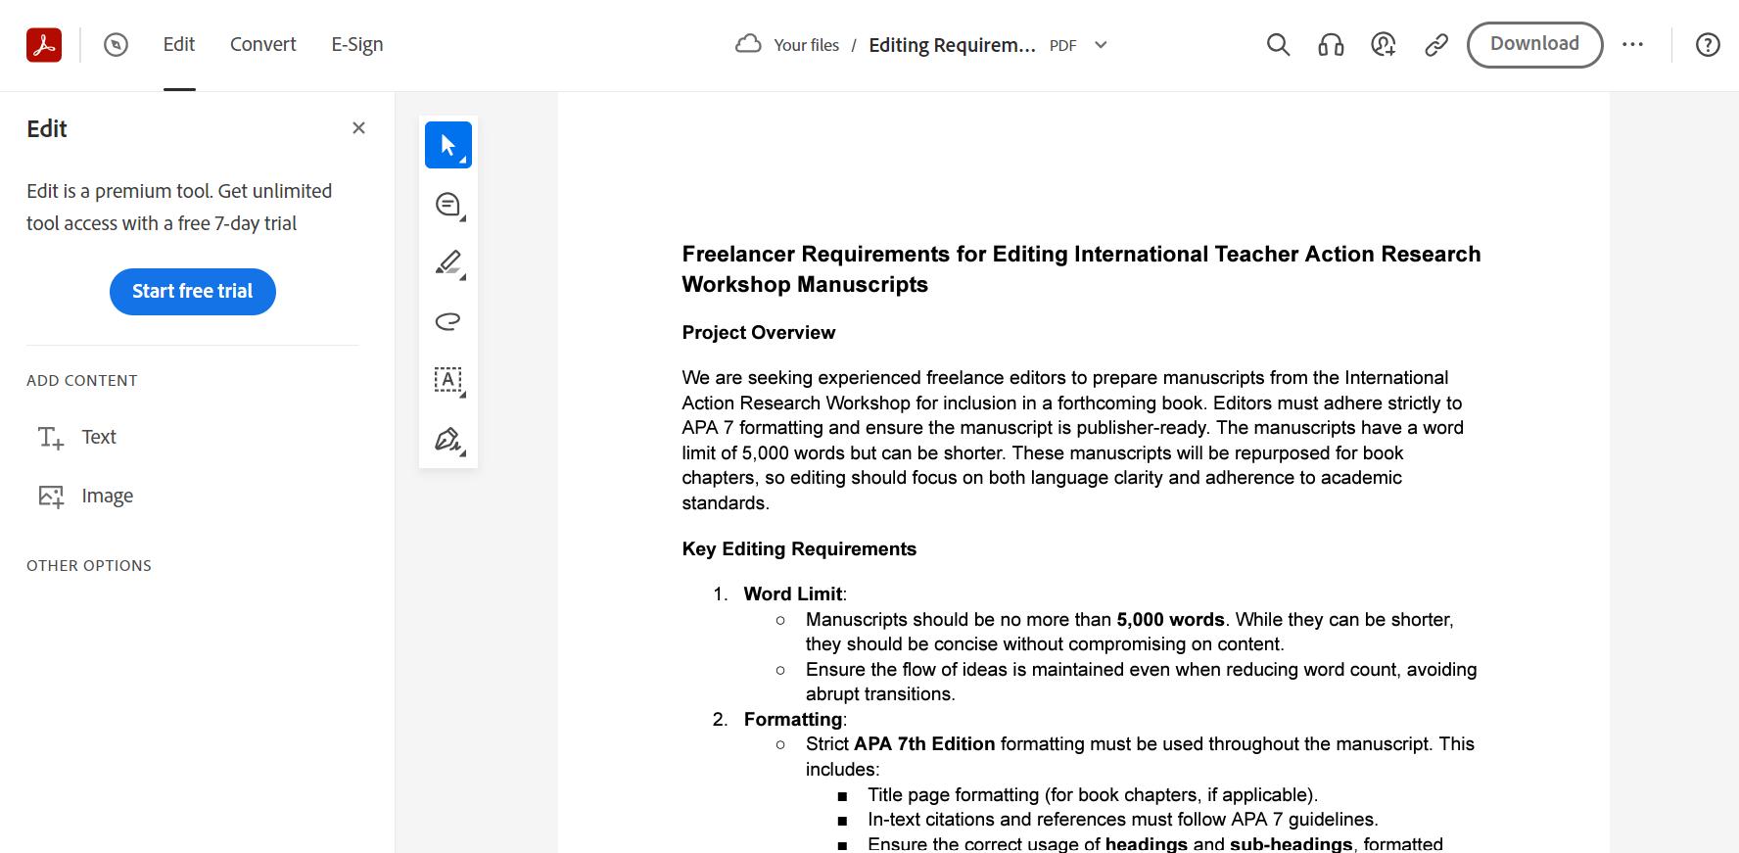Switch to the Convert tab
This screenshot has height=853, width=1739.
coord(263,45)
